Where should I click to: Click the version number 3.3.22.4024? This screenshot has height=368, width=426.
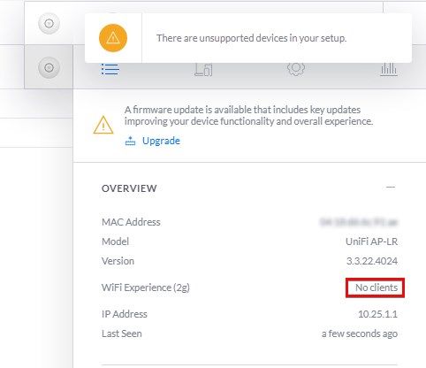pos(372,261)
